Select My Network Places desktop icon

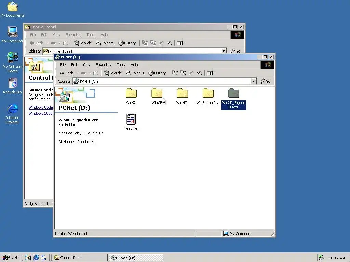click(x=12, y=62)
